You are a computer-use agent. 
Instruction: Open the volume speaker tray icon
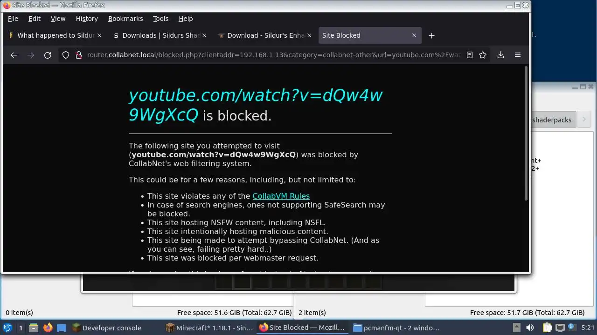[530, 328]
